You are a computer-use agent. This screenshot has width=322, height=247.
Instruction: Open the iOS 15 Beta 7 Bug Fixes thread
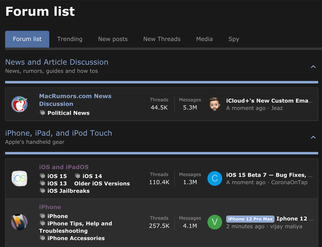click(269, 175)
